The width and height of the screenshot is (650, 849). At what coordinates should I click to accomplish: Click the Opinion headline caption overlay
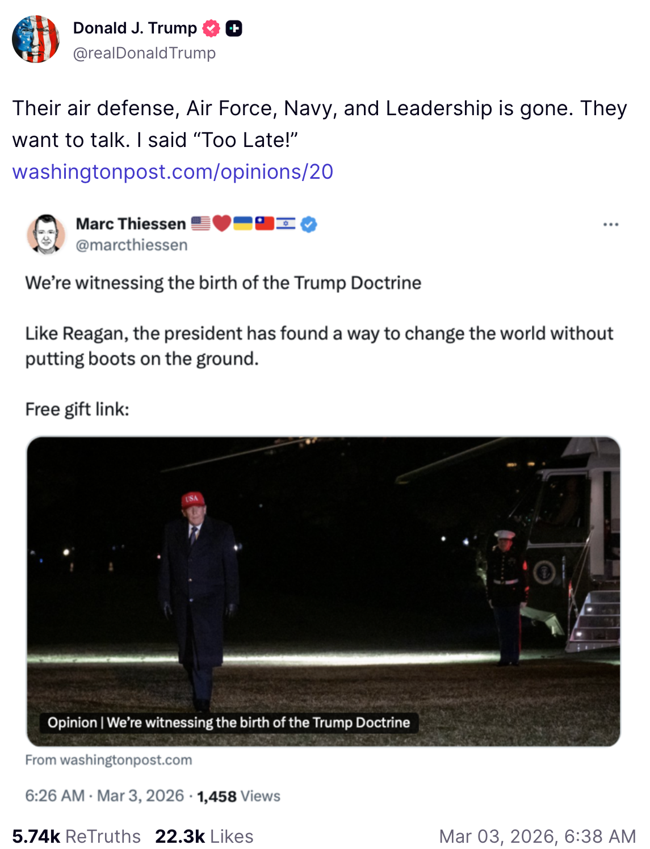tap(229, 722)
